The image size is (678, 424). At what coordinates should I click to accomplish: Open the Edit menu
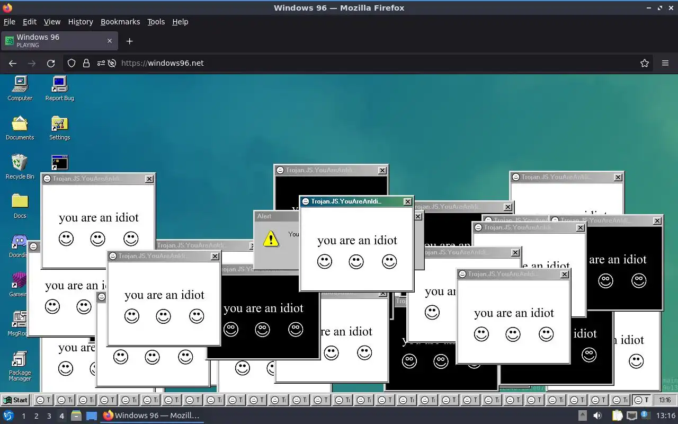click(x=30, y=22)
